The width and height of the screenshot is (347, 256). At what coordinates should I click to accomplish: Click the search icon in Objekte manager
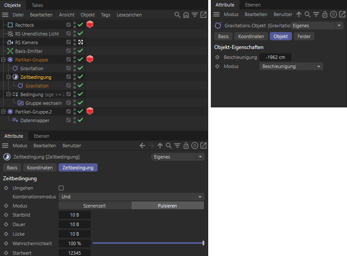pyautogui.click(x=177, y=15)
